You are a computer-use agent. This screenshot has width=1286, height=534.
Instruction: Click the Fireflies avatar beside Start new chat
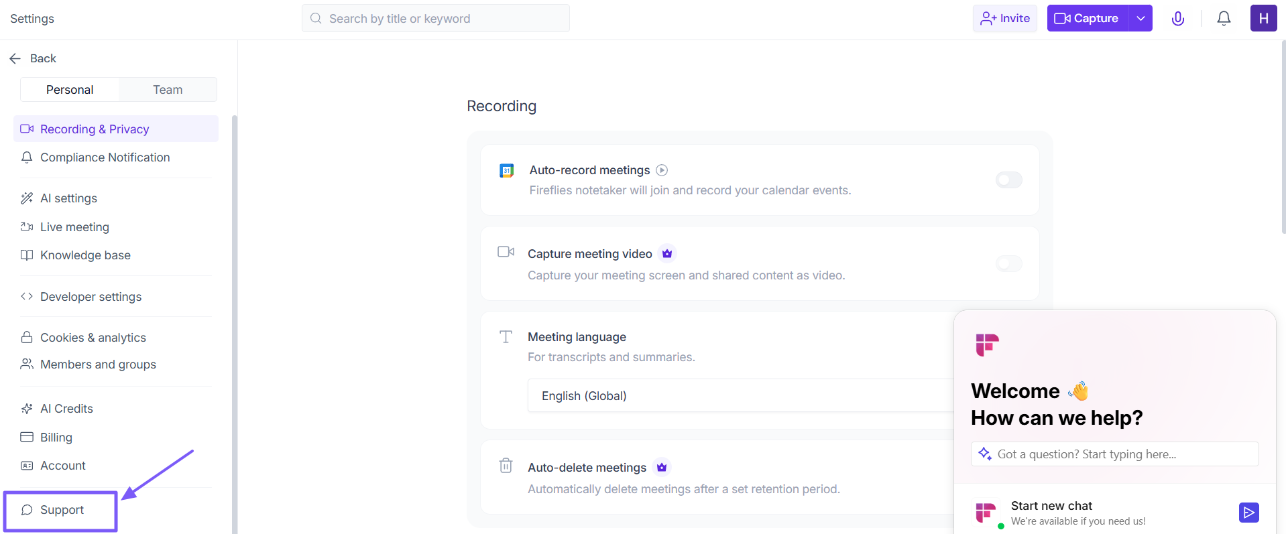point(986,513)
